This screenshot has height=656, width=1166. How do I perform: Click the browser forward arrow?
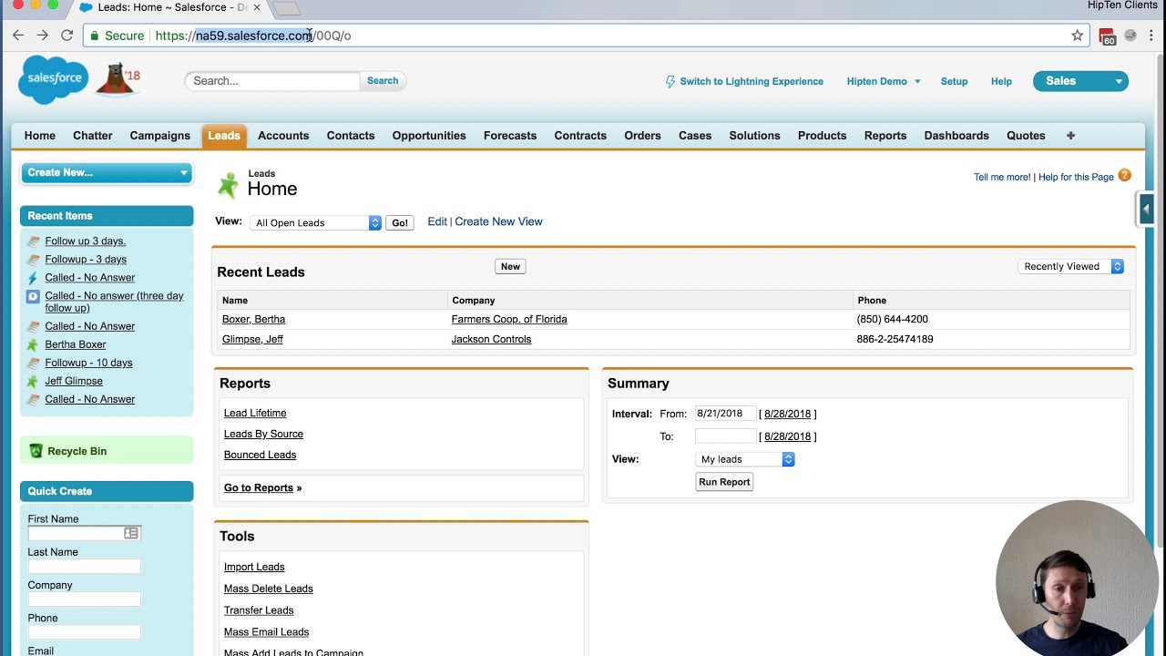pos(42,36)
